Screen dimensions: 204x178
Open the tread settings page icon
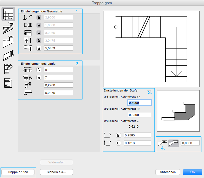click(8, 41)
